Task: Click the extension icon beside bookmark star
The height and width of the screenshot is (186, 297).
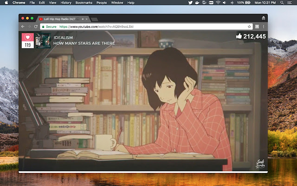Action: [257, 27]
